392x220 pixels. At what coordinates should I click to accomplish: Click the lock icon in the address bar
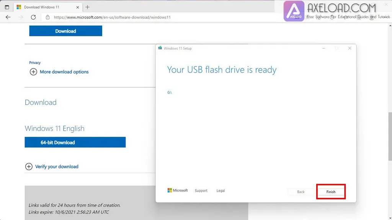pos(47,17)
